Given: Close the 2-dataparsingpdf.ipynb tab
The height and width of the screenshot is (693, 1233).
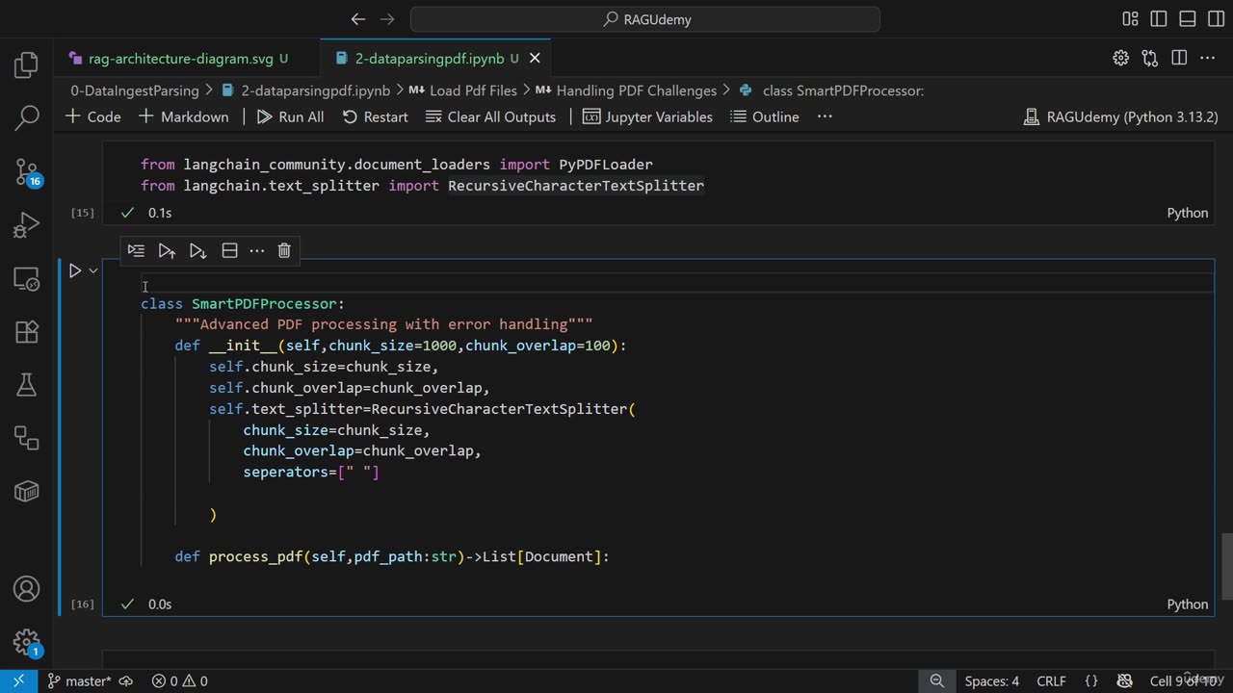Looking at the screenshot, I should pyautogui.click(x=535, y=59).
